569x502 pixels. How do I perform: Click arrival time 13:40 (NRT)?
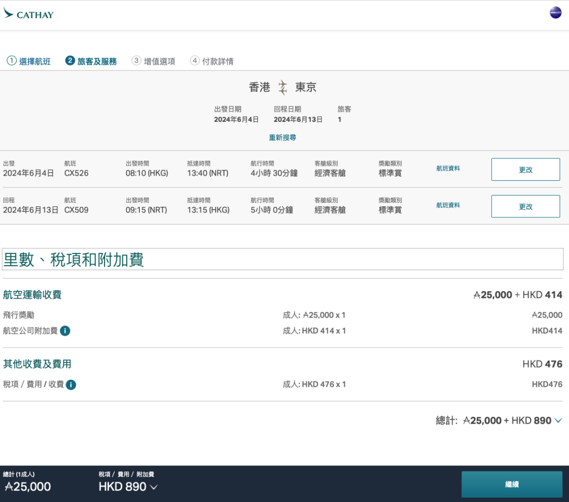pos(208,173)
